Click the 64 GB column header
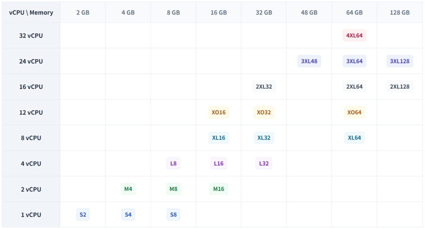This screenshot has width=425, height=229. (x=354, y=12)
